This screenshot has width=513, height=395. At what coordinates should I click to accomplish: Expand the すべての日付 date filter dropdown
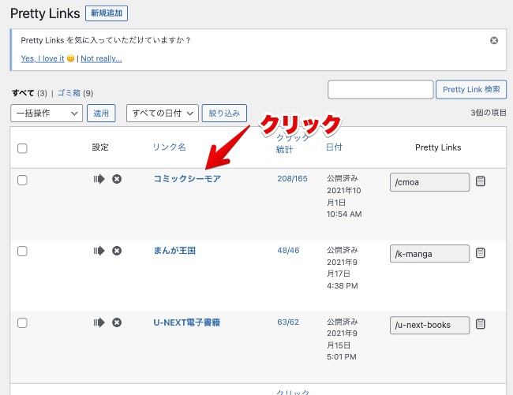[162, 114]
